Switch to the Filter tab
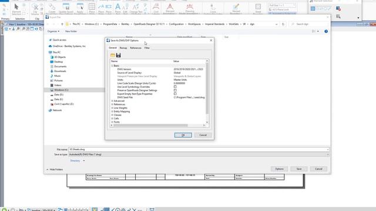Viewport: 376px width, 211px height. (x=147, y=48)
